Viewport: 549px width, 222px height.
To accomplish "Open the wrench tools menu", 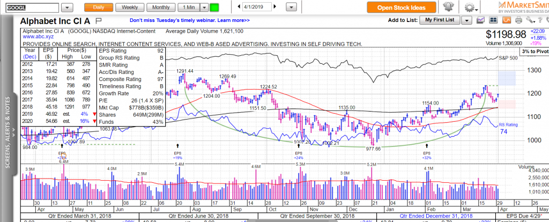I will tap(531, 20).
